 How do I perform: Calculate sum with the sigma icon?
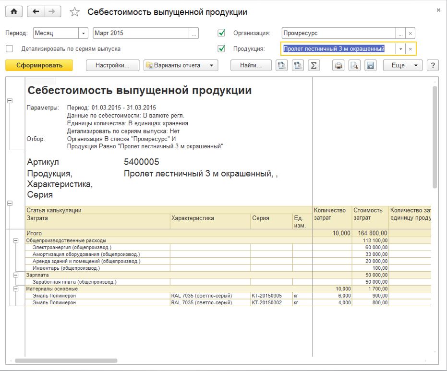314,65
